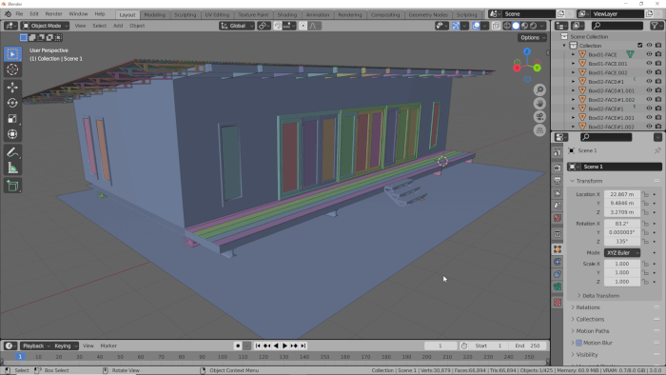Click the outliner filter funnel icon

coord(655,26)
